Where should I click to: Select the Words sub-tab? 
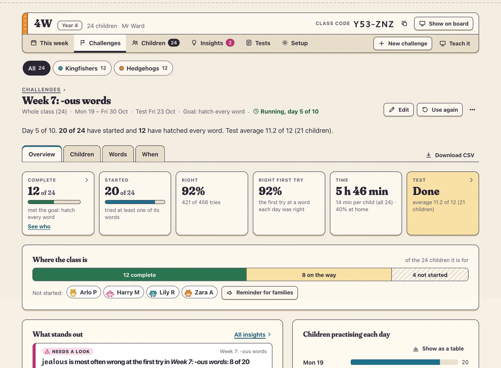pos(118,154)
